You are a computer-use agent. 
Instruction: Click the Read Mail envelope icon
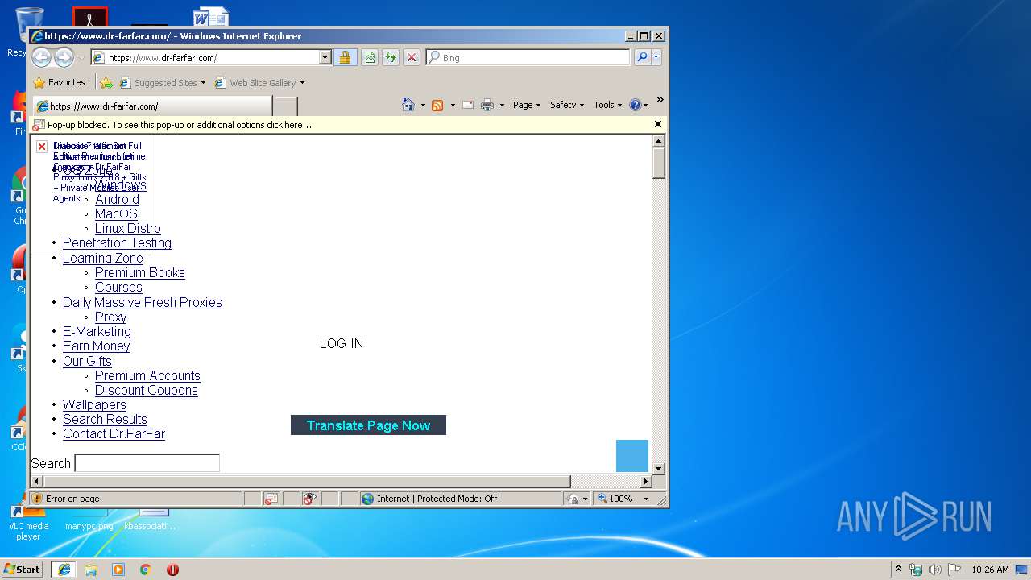[467, 105]
